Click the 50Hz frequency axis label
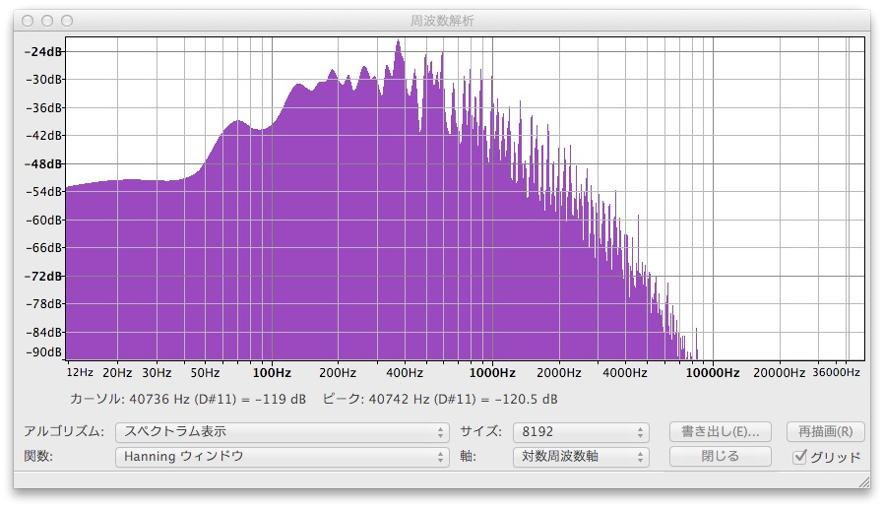The height and width of the screenshot is (508, 884). tap(205, 373)
